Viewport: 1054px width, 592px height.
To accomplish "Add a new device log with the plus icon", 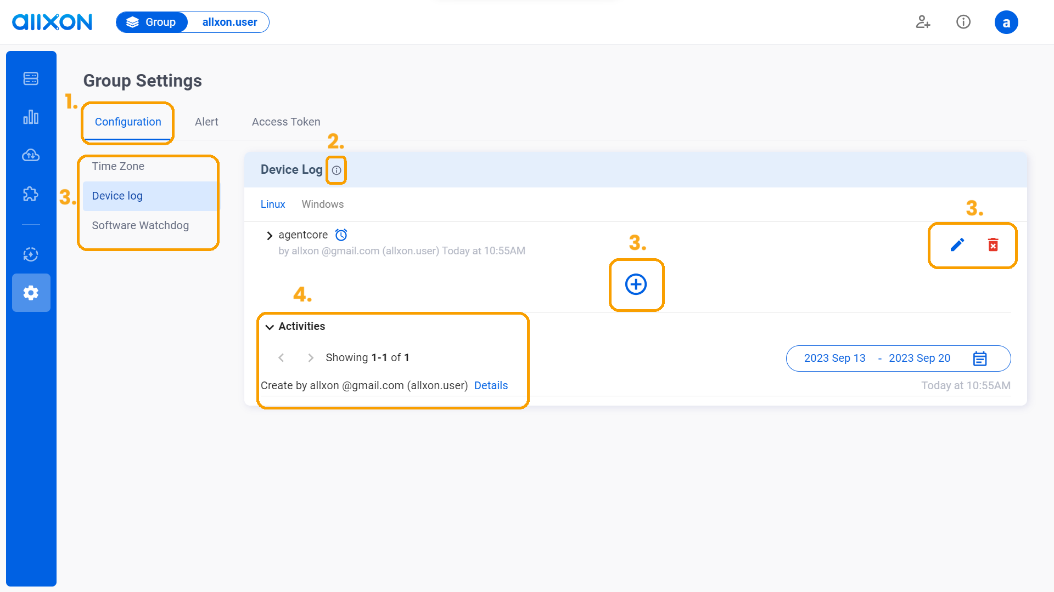I will tap(636, 284).
